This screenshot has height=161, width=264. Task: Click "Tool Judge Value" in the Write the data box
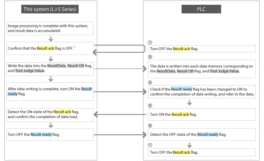[x=29, y=71]
